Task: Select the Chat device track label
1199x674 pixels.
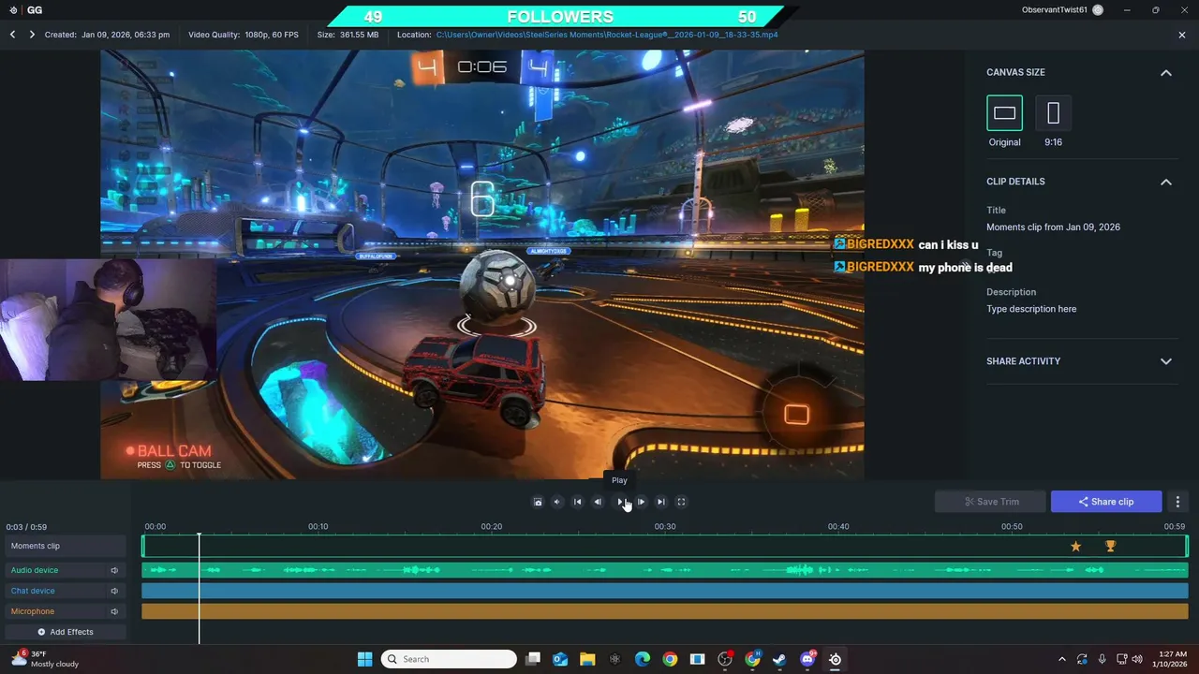Action: pyautogui.click(x=33, y=591)
